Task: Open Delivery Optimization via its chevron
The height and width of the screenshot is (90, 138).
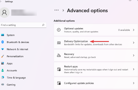Action: [134, 43]
